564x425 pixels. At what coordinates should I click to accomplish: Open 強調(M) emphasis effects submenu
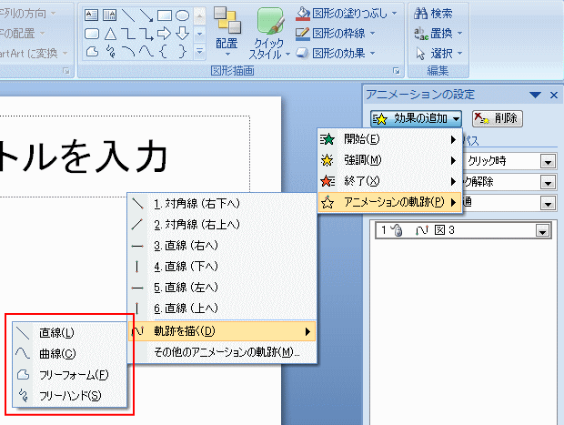pyautogui.click(x=389, y=160)
